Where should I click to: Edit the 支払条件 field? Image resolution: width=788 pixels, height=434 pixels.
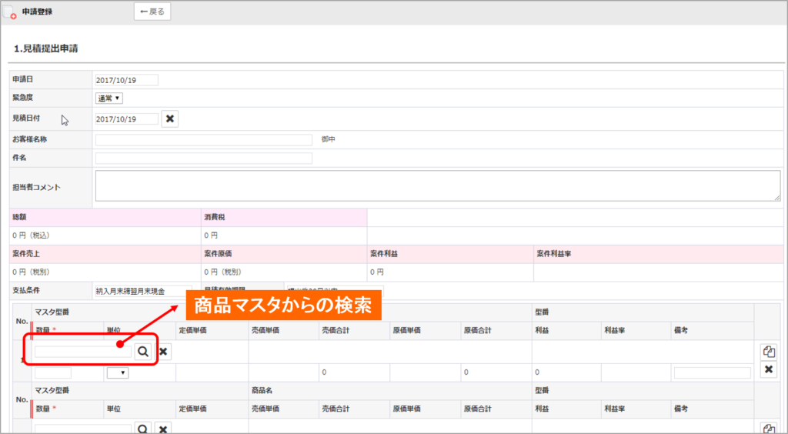pyautogui.click(x=144, y=292)
